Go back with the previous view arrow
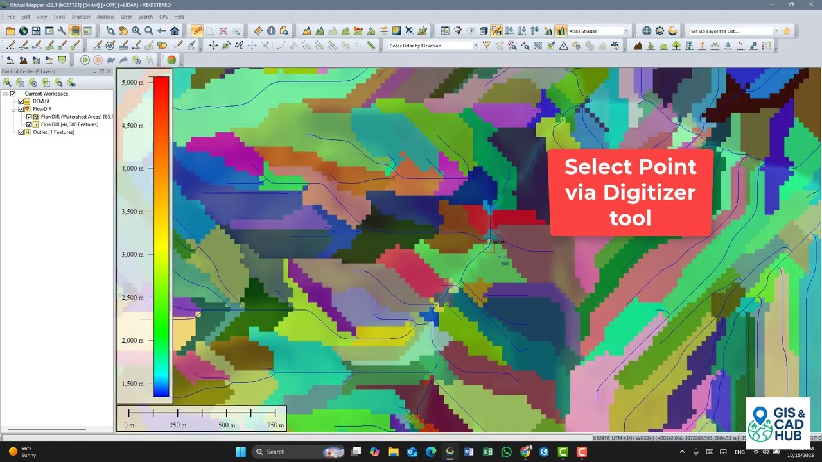The width and height of the screenshot is (822, 462). 162,31
